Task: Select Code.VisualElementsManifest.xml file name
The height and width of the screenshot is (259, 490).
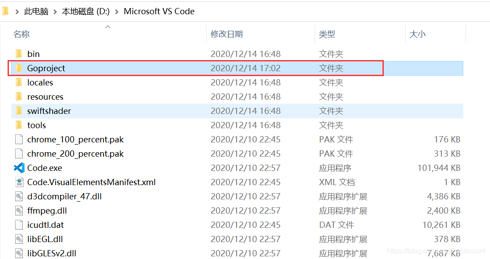Action: pyautogui.click(x=91, y=182)
